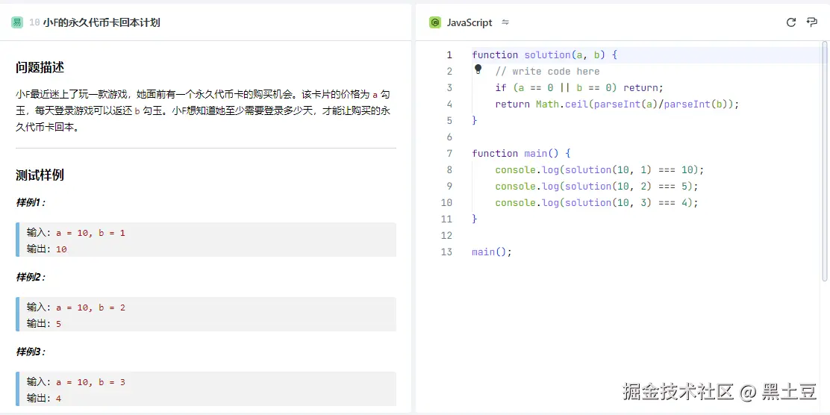Click the reset code refresh icon
Image resolution: width=830 pixels, height=415 pixels.
(x=791, y=22)
